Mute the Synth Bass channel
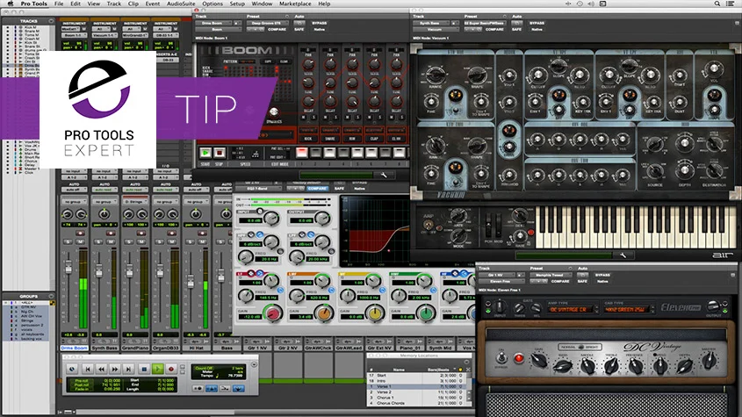The image size is (742, 417). click(111, 242)
